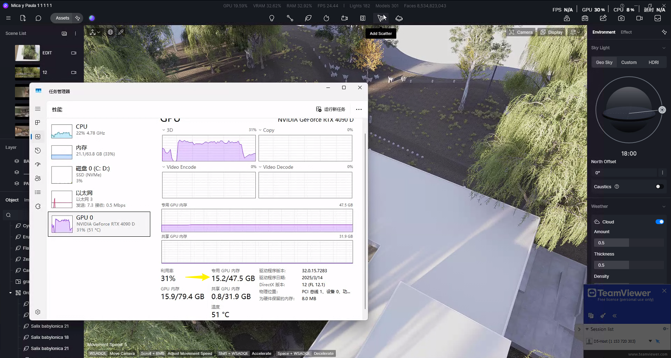Click the Caustics help question icon
The image size is (671, 358).
(617, 187)
